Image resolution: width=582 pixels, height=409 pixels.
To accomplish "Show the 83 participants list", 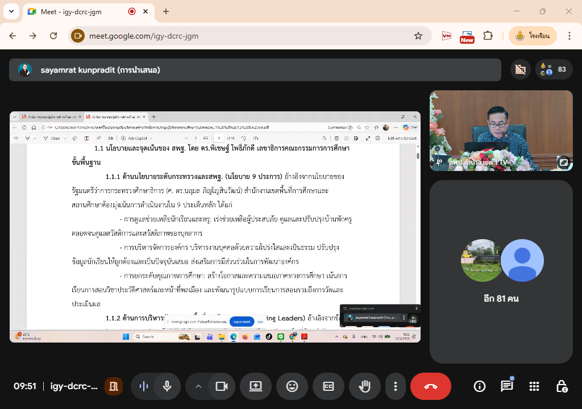I will coord(554,70).
